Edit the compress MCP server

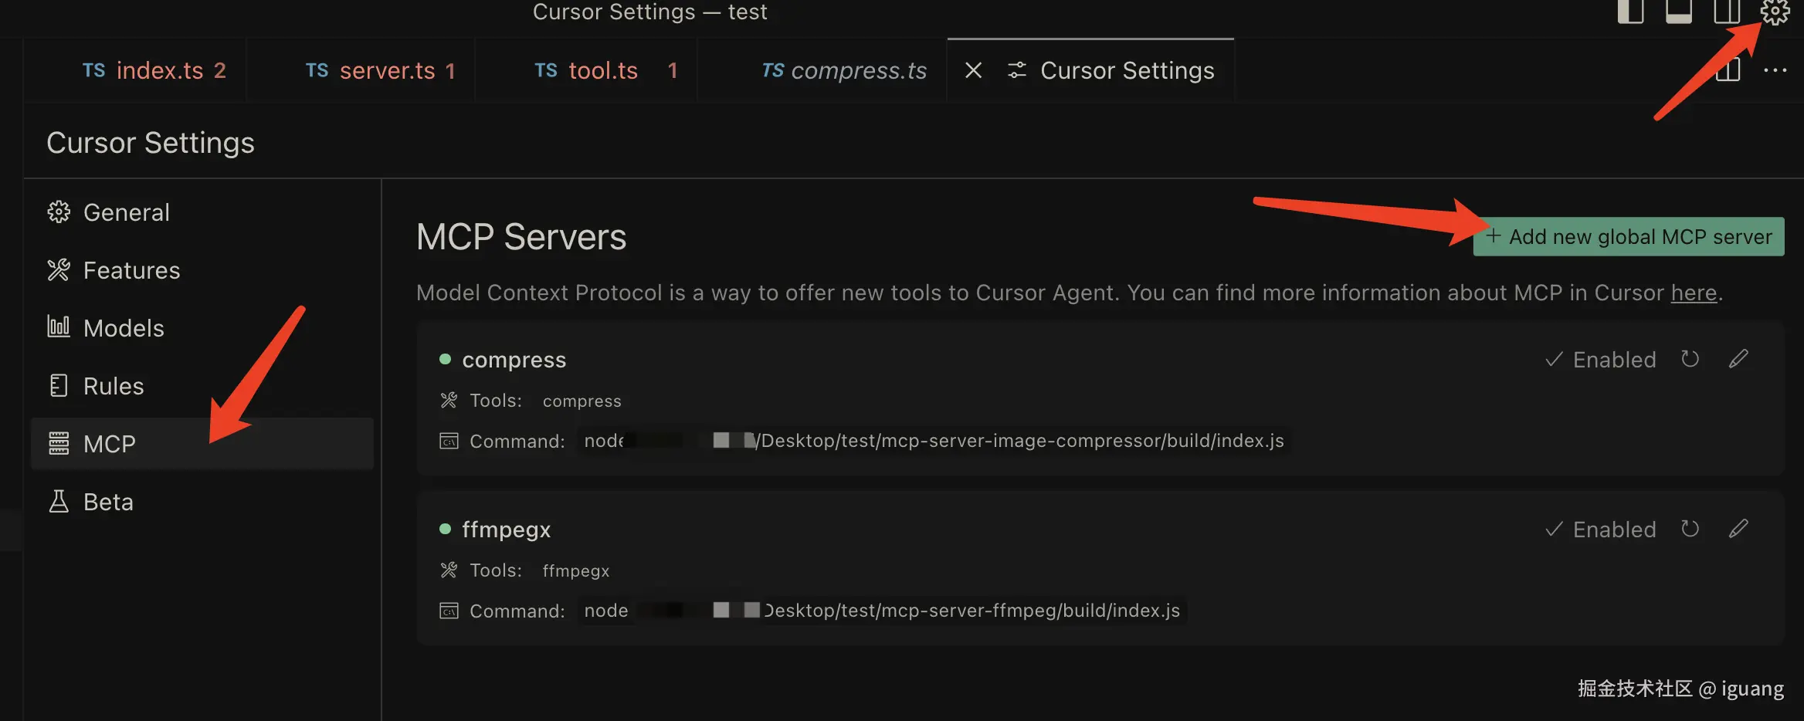1738,359
